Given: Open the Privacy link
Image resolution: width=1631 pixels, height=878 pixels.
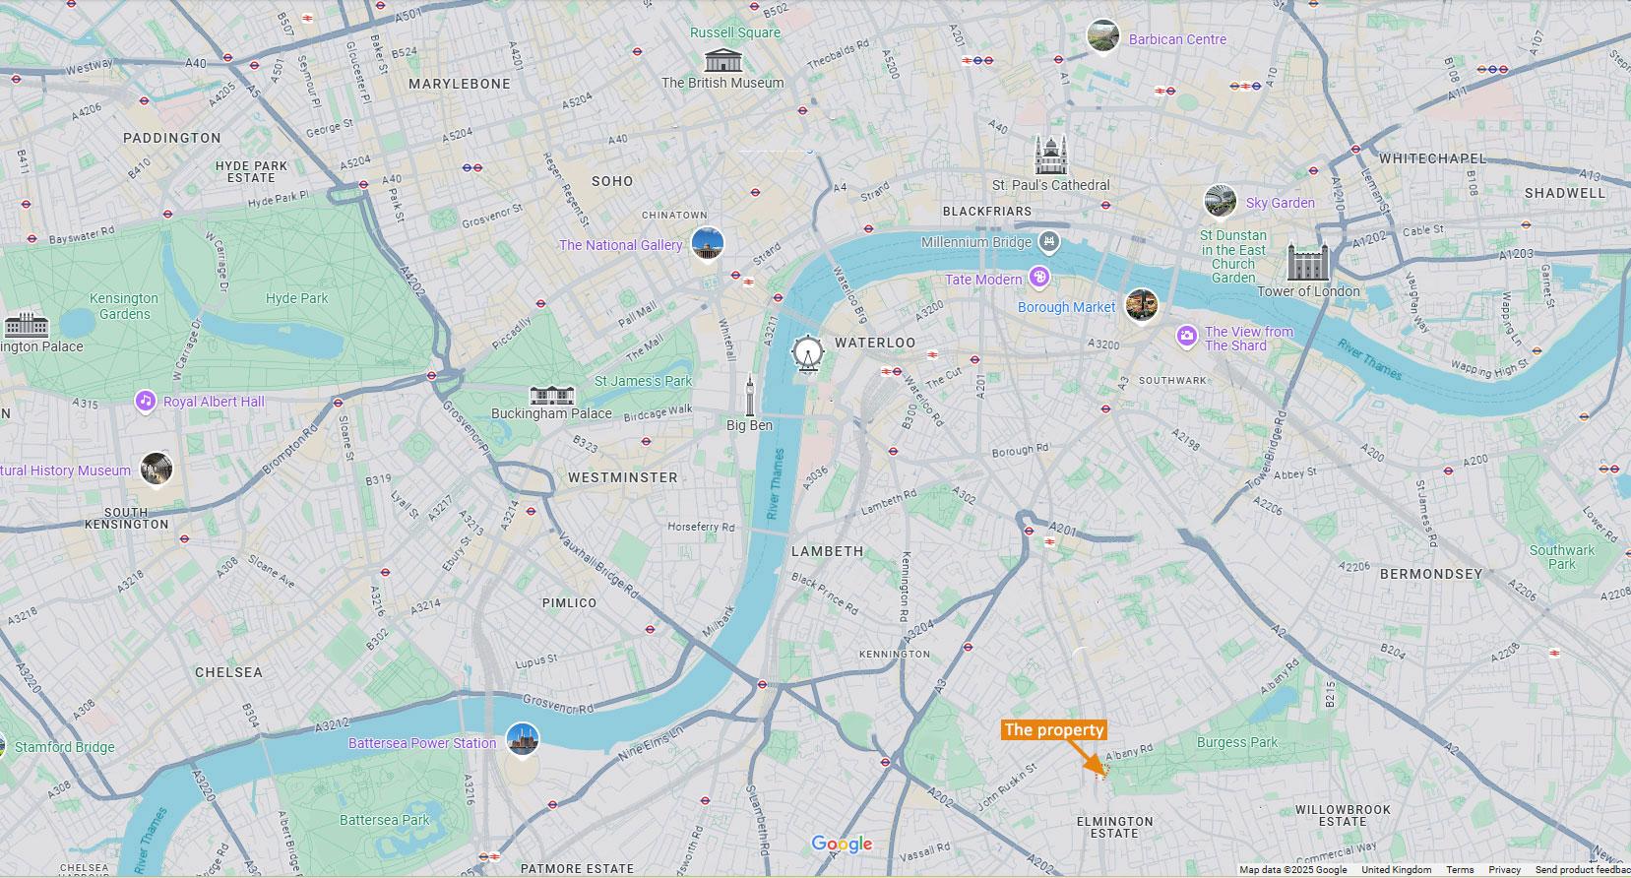Looking at the screenshot, I should coord(1504,870).
